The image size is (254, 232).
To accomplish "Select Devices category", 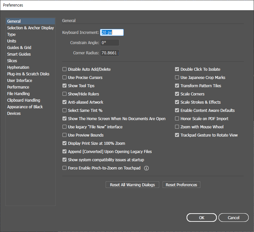I will point(31,114).
